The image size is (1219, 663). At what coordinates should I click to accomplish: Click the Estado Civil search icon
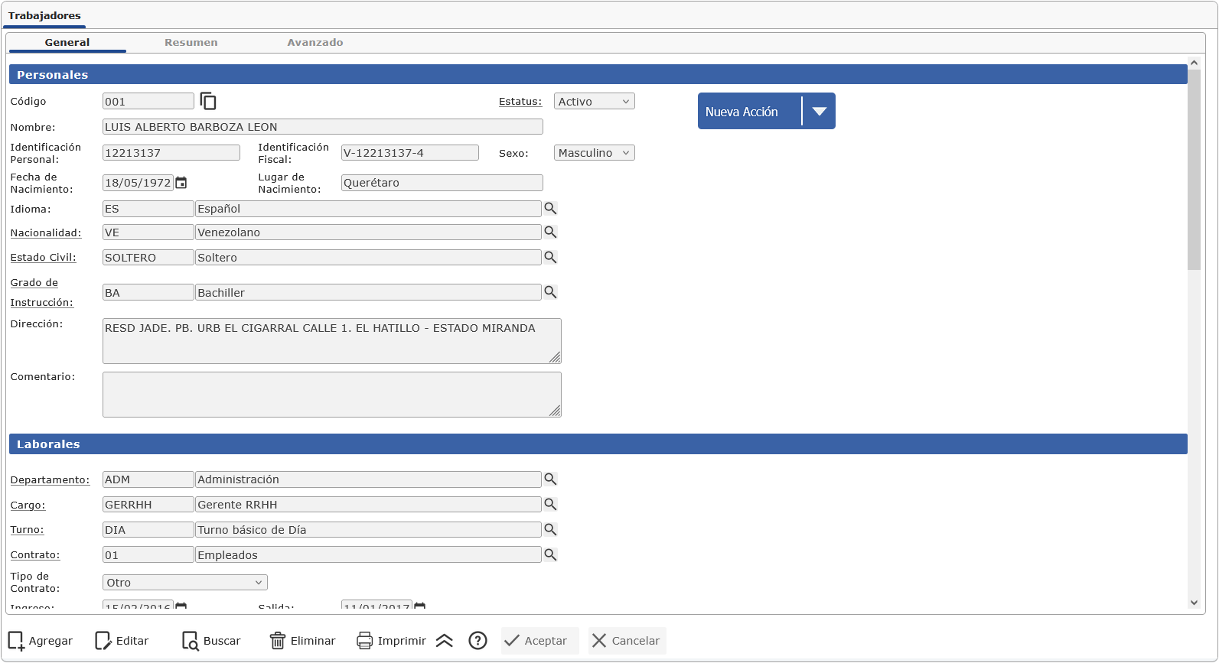coord(550,257)
